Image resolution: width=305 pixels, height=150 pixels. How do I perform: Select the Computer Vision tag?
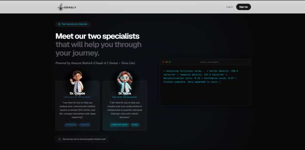(x=120, y=125)
